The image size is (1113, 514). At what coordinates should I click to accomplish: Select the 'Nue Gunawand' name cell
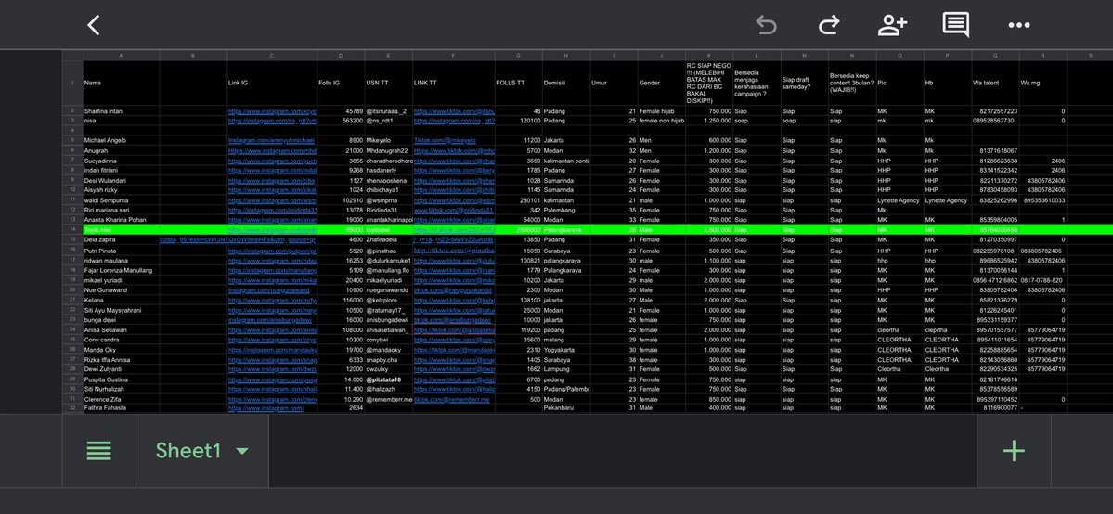tap(121, 290)
